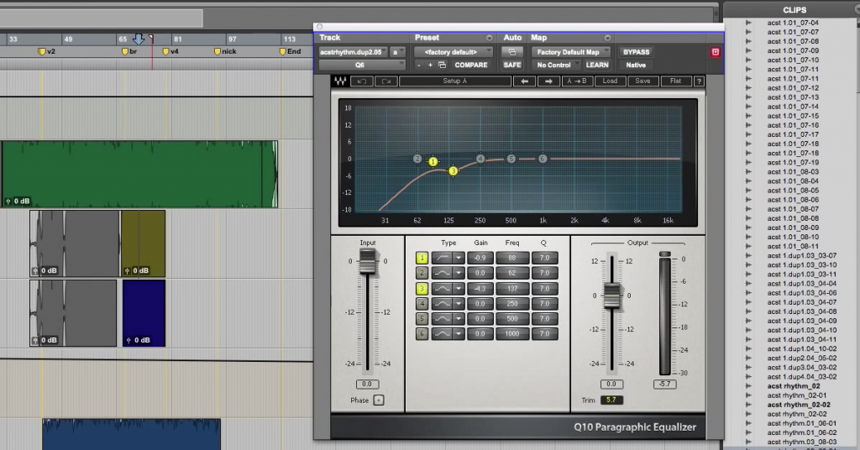Click the 'br' marker on the timeline ruler
The height and width of the screenshot is (450, 860).
[129, 51]
